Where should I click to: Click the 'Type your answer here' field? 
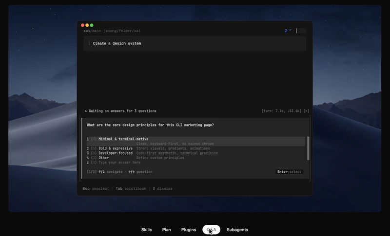[x=119, y=163]
